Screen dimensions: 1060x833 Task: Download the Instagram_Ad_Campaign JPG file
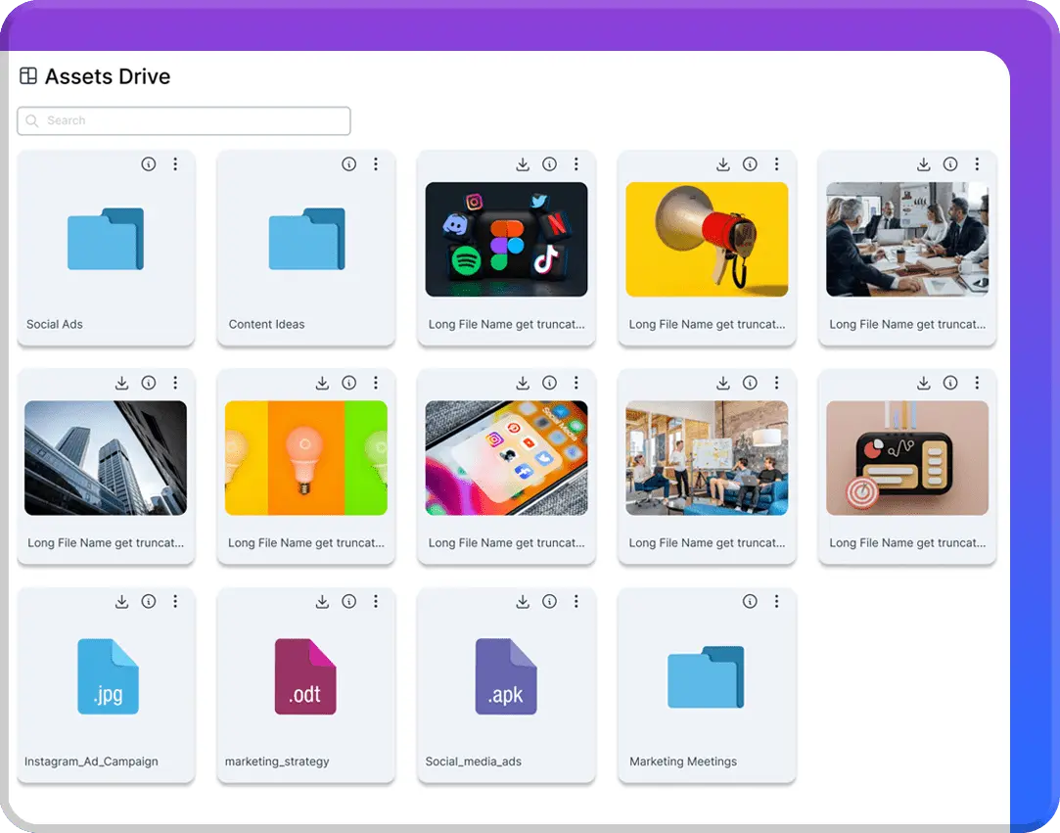[121, 601]
